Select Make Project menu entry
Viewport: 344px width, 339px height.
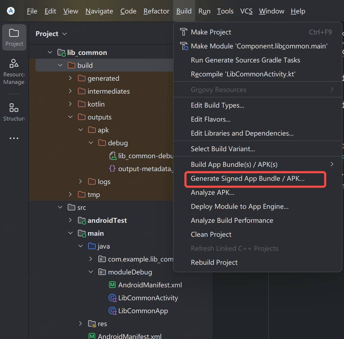258,32
